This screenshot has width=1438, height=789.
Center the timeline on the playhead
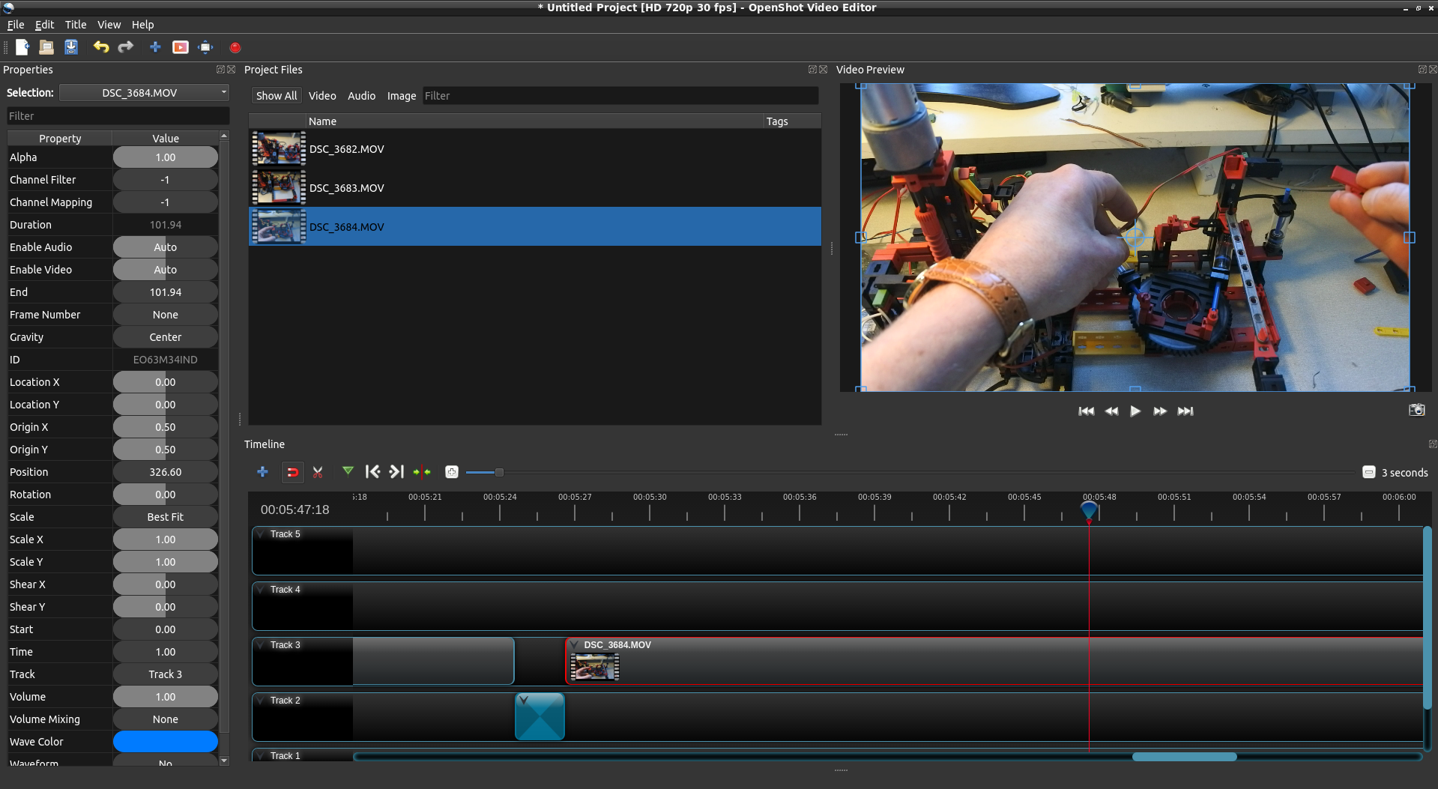(421, 472)
